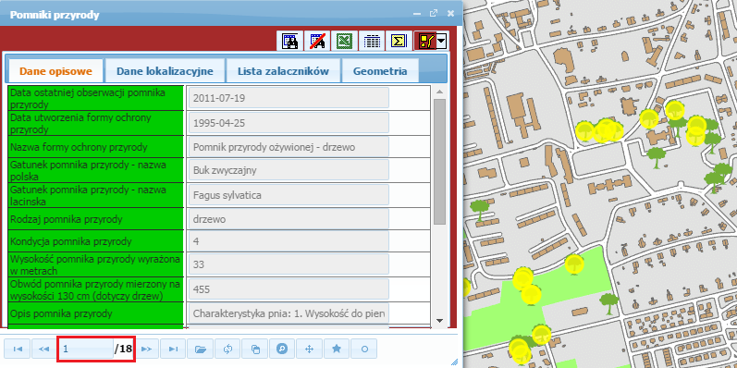Click the 'Rodzaj pomnika przyrody' label
This screenshot has height=368, width=737.
(x=67, y=219)
